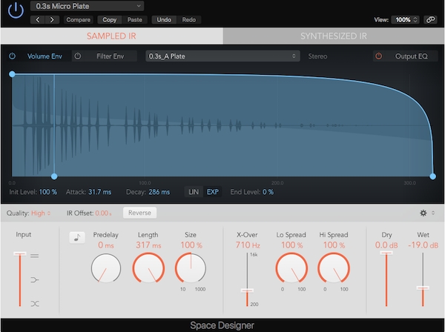Select the envelope attack time handle

tap(54, 176)
